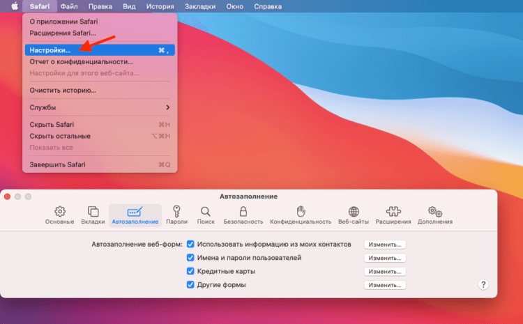Select Настройки… in Safari menu
Screen dimensions: 523x324
click(x=100, y=50)
